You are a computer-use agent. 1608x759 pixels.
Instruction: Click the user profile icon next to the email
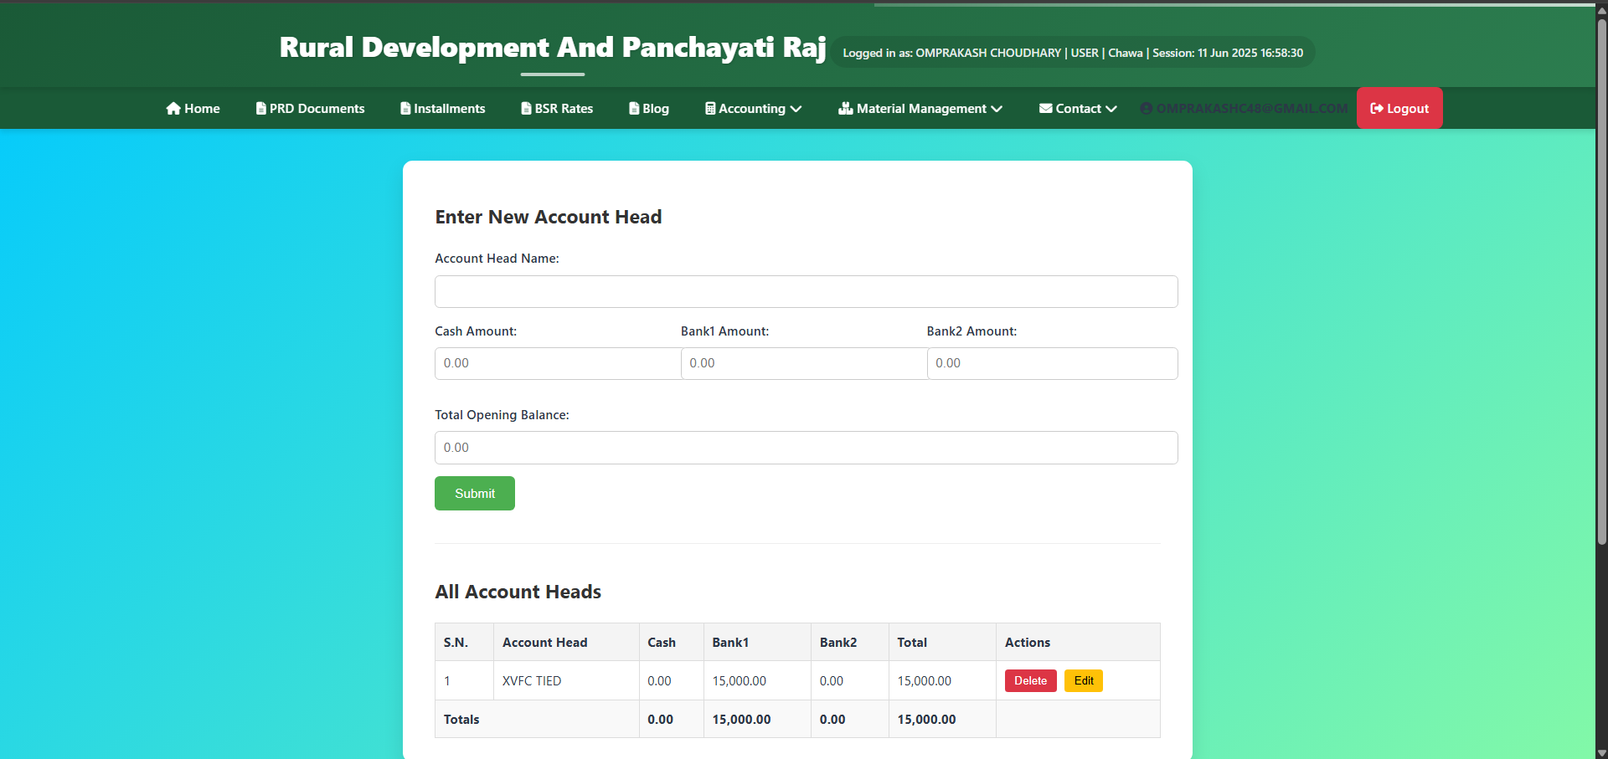point(1147,108)
